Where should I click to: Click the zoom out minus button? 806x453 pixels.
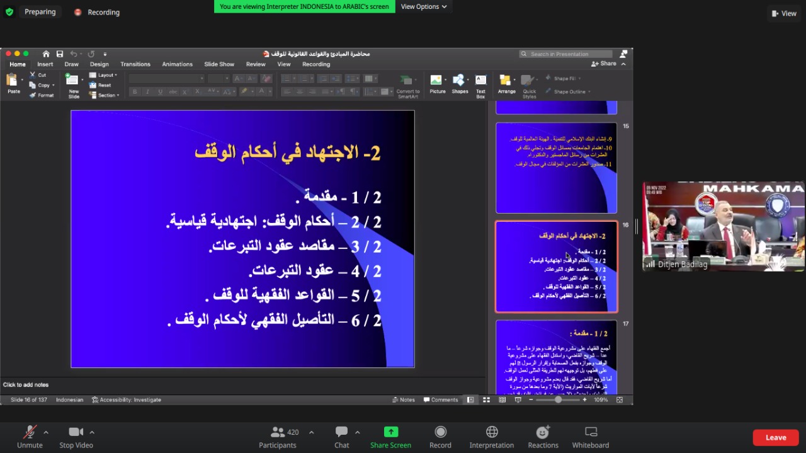pos(531,400)
